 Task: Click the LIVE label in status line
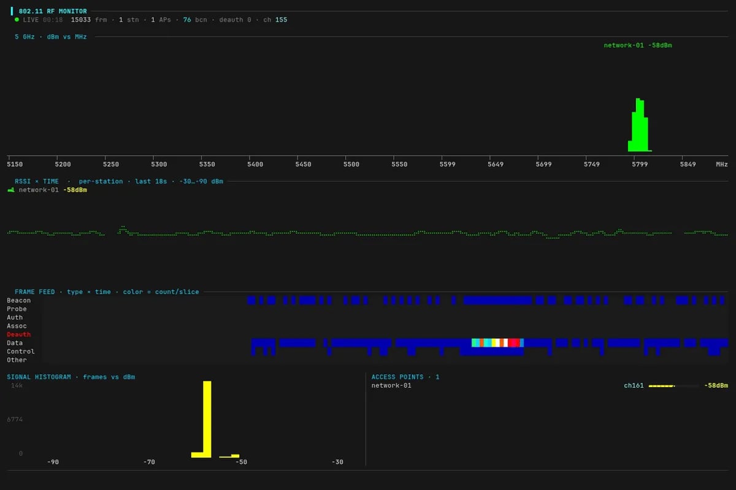tap(31, 20)
